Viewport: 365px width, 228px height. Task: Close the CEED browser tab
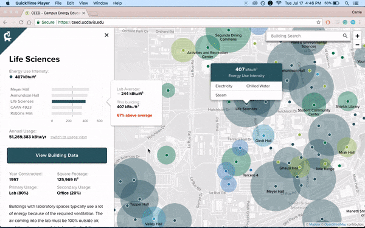(83, 13)
